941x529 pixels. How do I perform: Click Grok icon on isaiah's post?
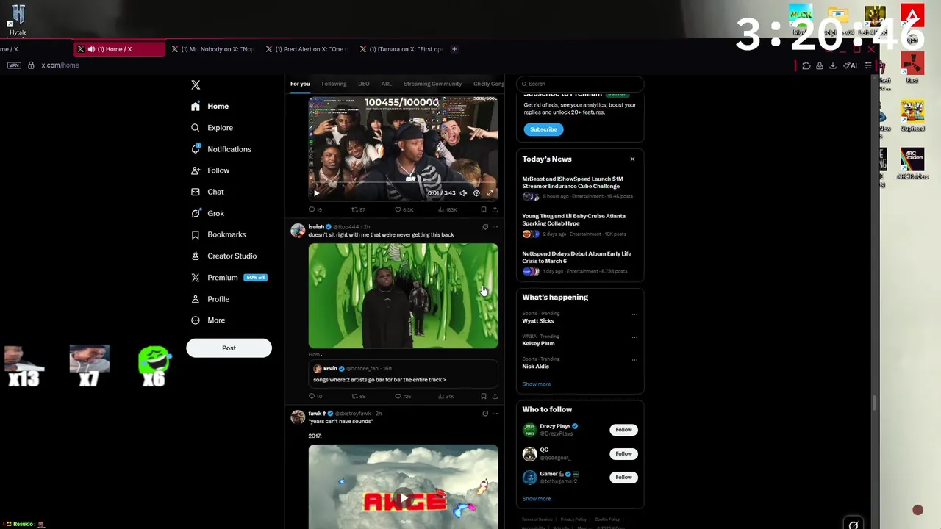pyautogui.click(x=484, y=227)
